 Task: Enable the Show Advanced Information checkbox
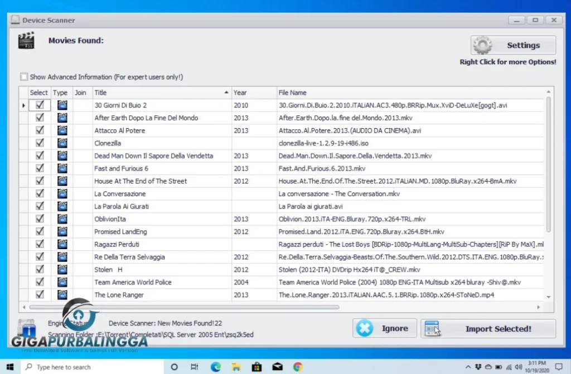pyautogui.click(x=24, y=76)
